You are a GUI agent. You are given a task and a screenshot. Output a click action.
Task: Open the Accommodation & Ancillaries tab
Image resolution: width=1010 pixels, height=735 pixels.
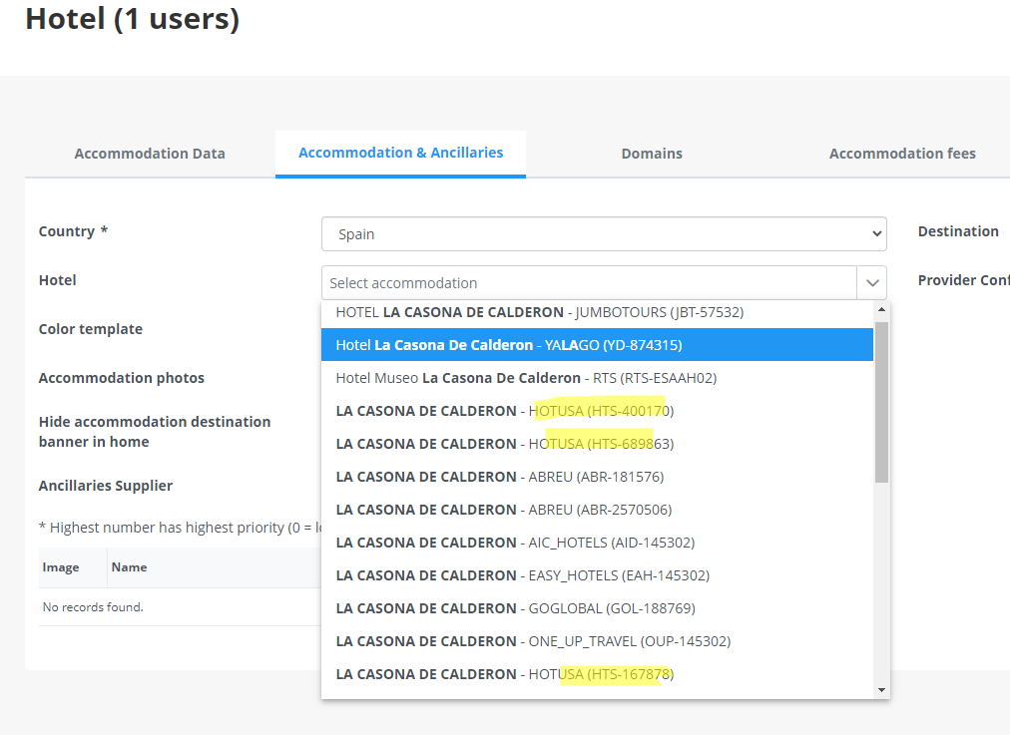tap(400, 153)
